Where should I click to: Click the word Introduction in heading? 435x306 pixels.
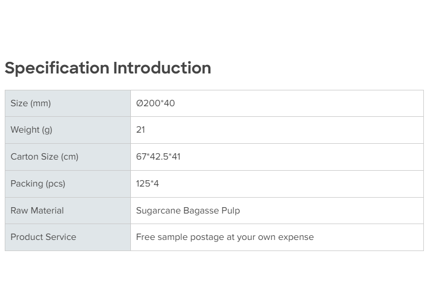coord(162,68)
